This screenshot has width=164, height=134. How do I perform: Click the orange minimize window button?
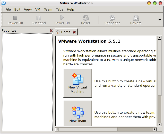click(x=149, y=3)
